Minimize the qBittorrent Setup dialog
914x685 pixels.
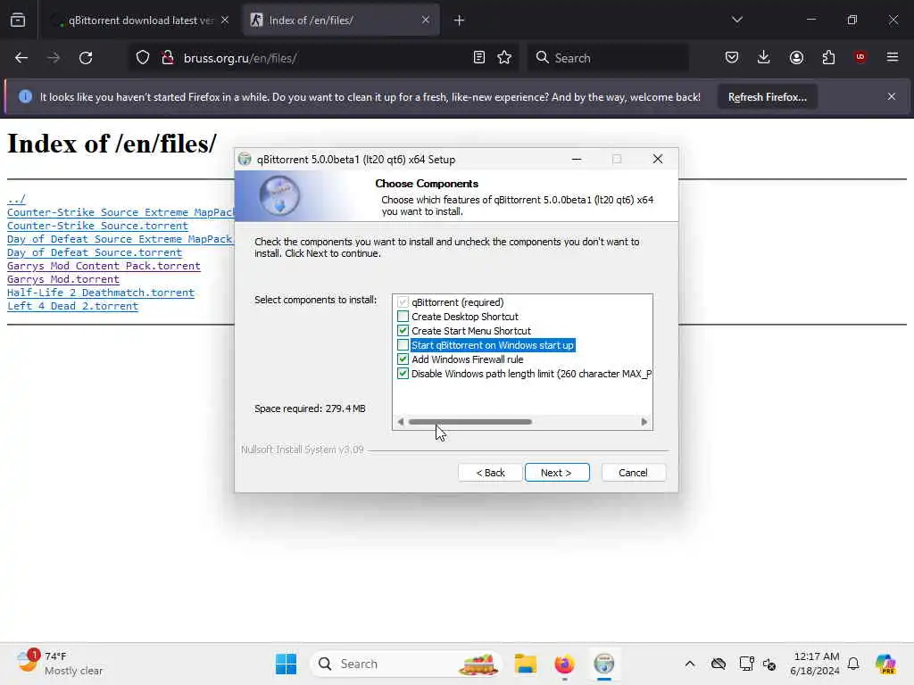[577, 159]
